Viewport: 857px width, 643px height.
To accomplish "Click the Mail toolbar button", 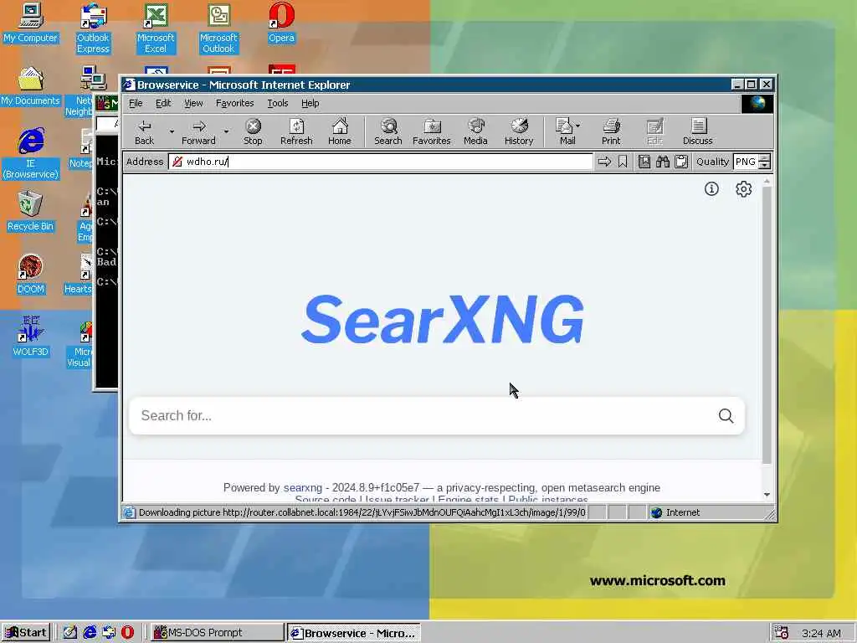I will 565,131.
